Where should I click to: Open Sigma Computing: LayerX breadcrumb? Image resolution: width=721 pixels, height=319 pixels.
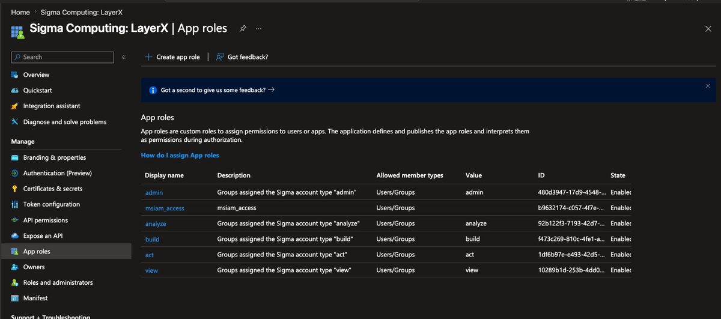(82, 12)
